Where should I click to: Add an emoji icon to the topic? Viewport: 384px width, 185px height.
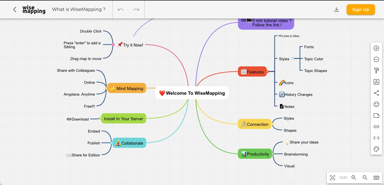tap(376, 104)
